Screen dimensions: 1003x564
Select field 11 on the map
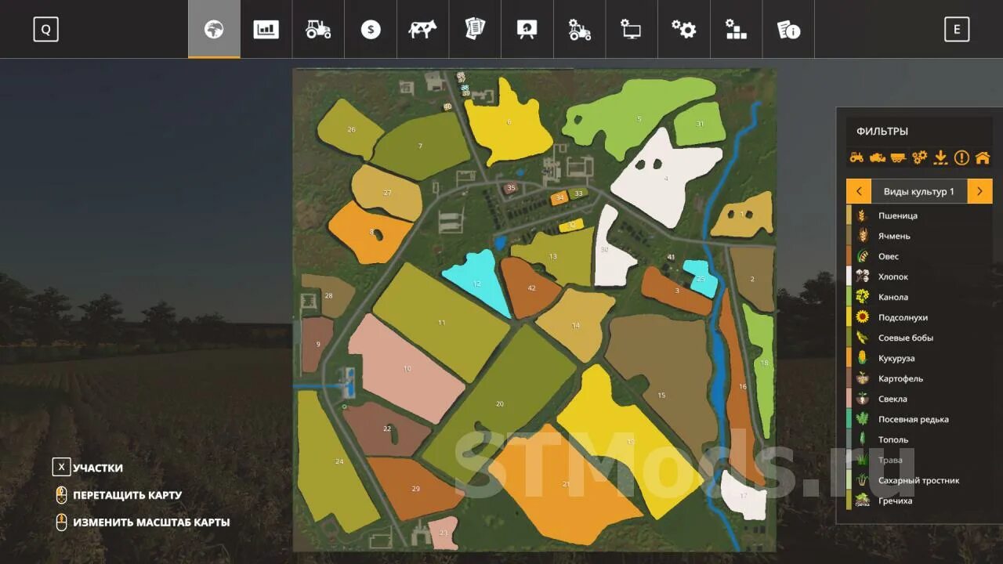click(441, 322)
